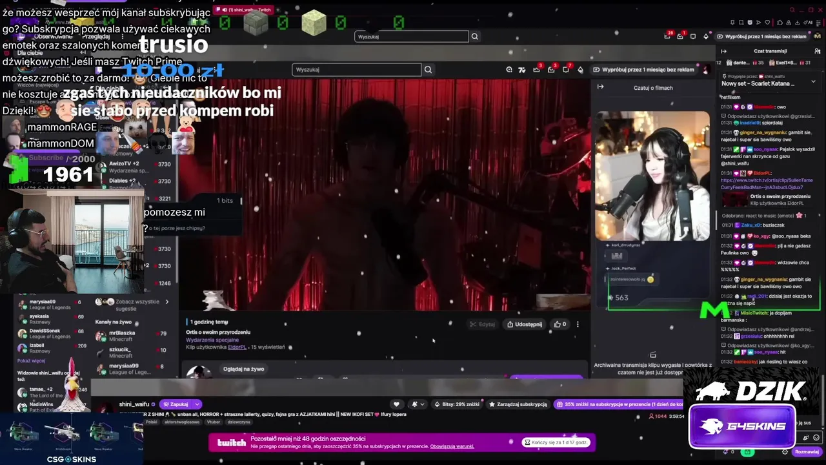Viewport: 826px width, 465px height.
Task: Click the outer Twitch search magnifier button
Action: pos(475,37)
